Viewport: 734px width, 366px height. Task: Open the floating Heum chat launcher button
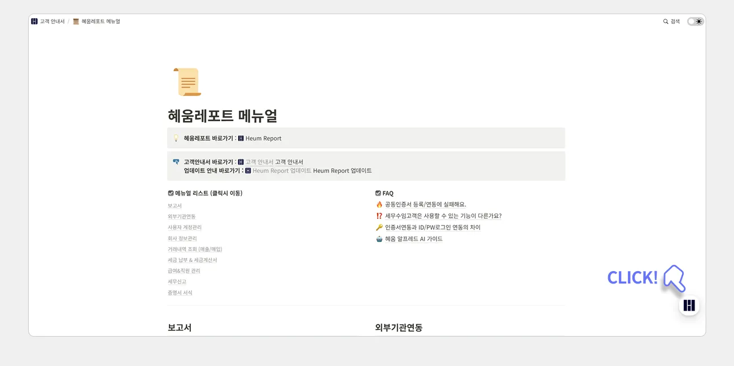pos(689,306)
